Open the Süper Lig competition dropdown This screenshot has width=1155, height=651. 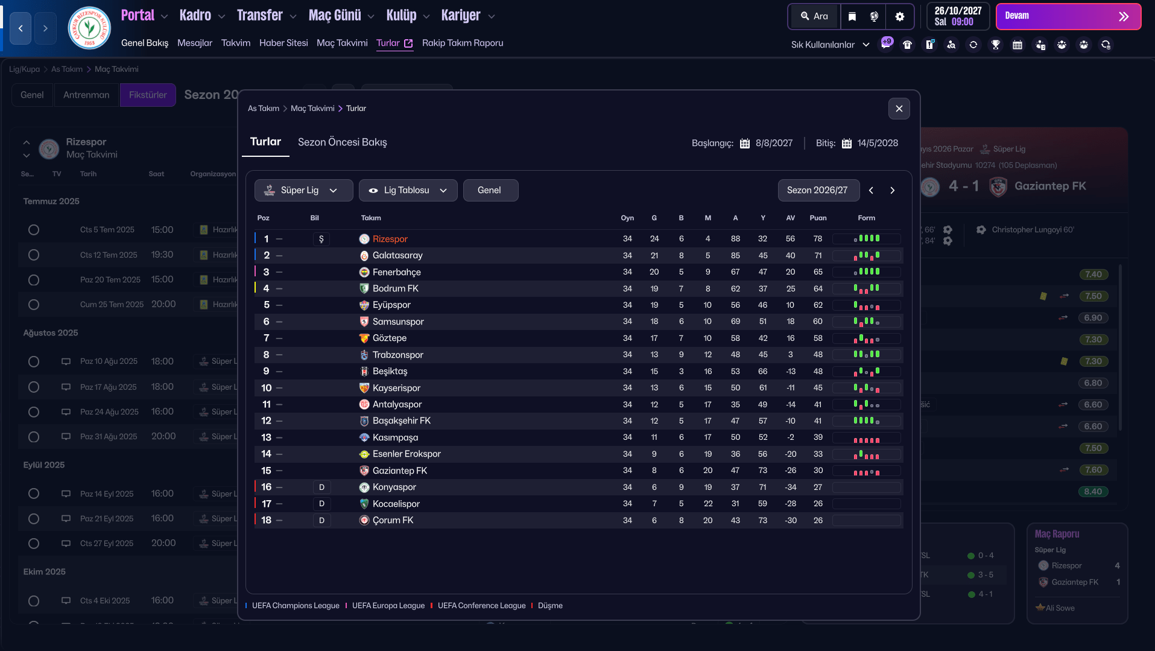tap(303, 190)
